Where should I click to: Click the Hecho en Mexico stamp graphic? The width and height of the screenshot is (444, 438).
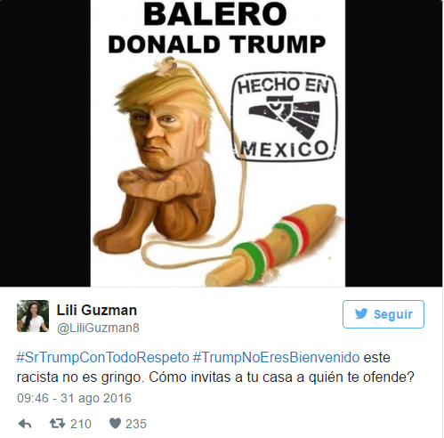coord(285,117)
